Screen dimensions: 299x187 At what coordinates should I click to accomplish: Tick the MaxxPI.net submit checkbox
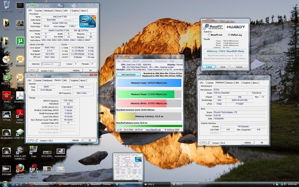coord(209,35)
